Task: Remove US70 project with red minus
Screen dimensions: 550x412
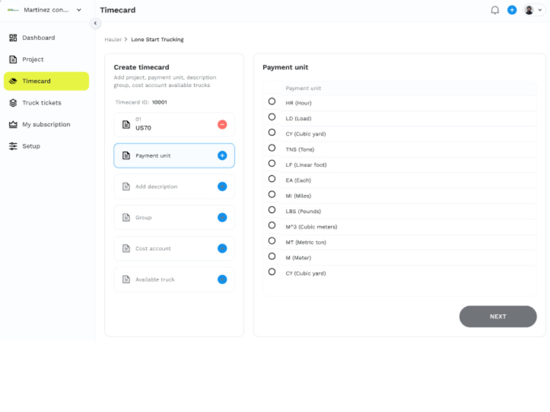Action: coord(222,124)
